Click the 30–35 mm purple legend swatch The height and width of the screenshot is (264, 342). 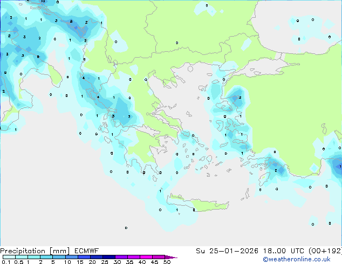121,257
